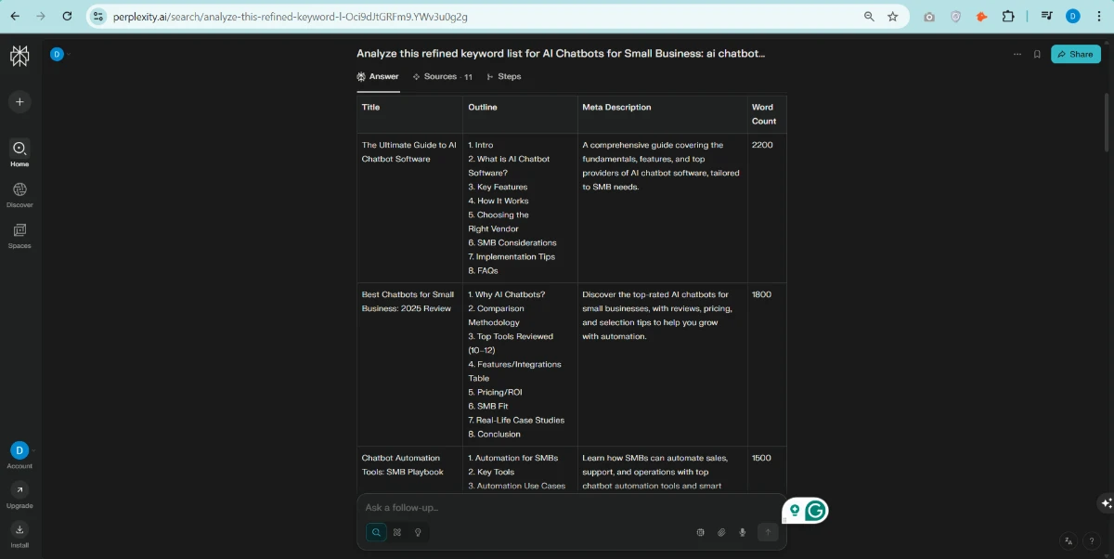This screenshot has height=559, width=1114.
Task: Open the media controls playlist icon
Action: pyautogui.click(x=1046, y=16)
